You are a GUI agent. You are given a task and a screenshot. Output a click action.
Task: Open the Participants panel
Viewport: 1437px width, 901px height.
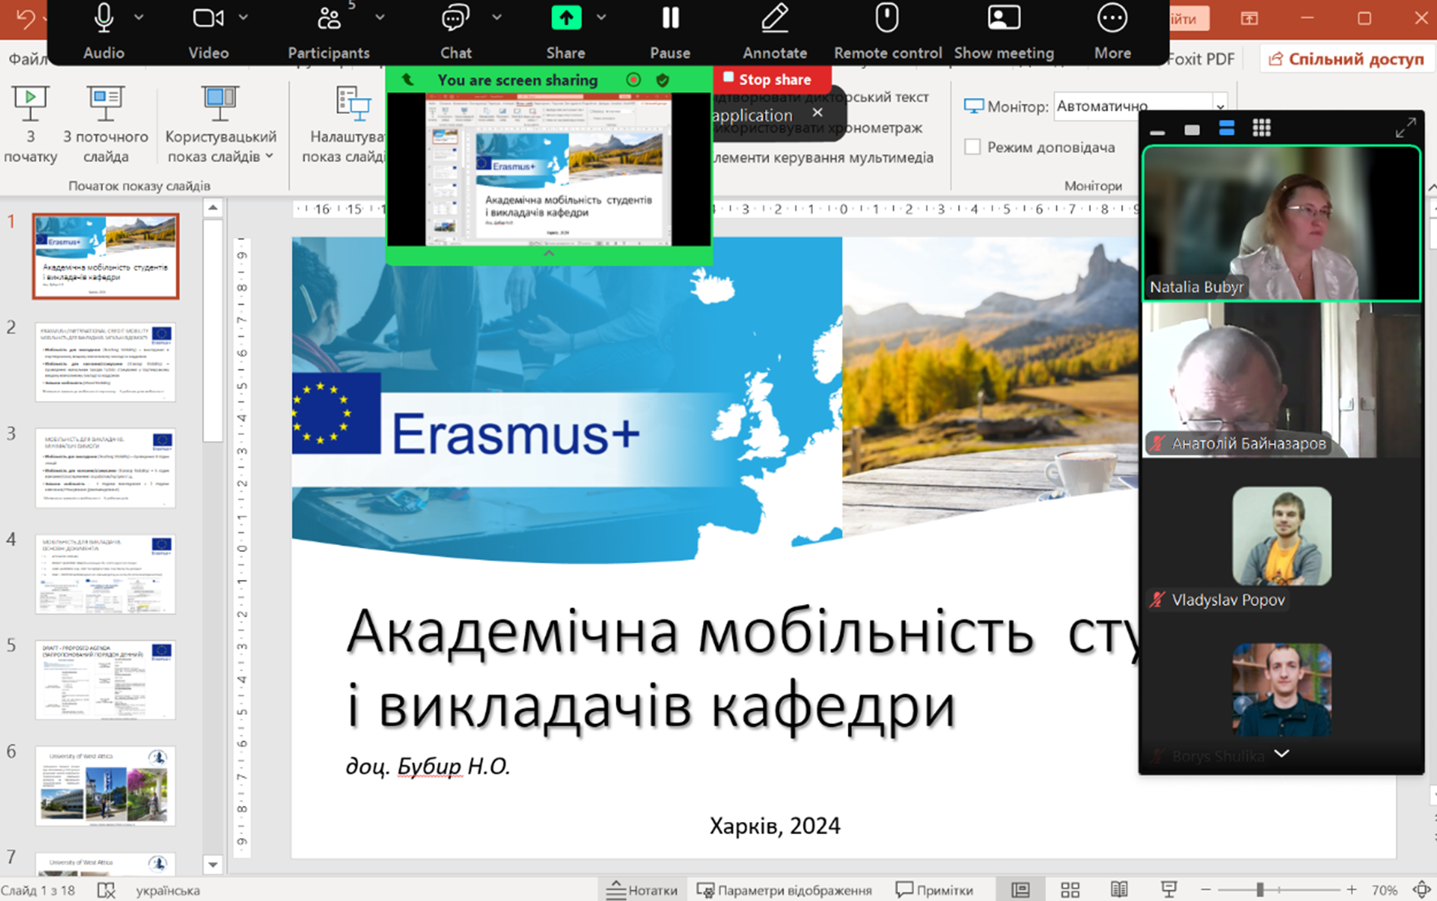pos(329,19)
